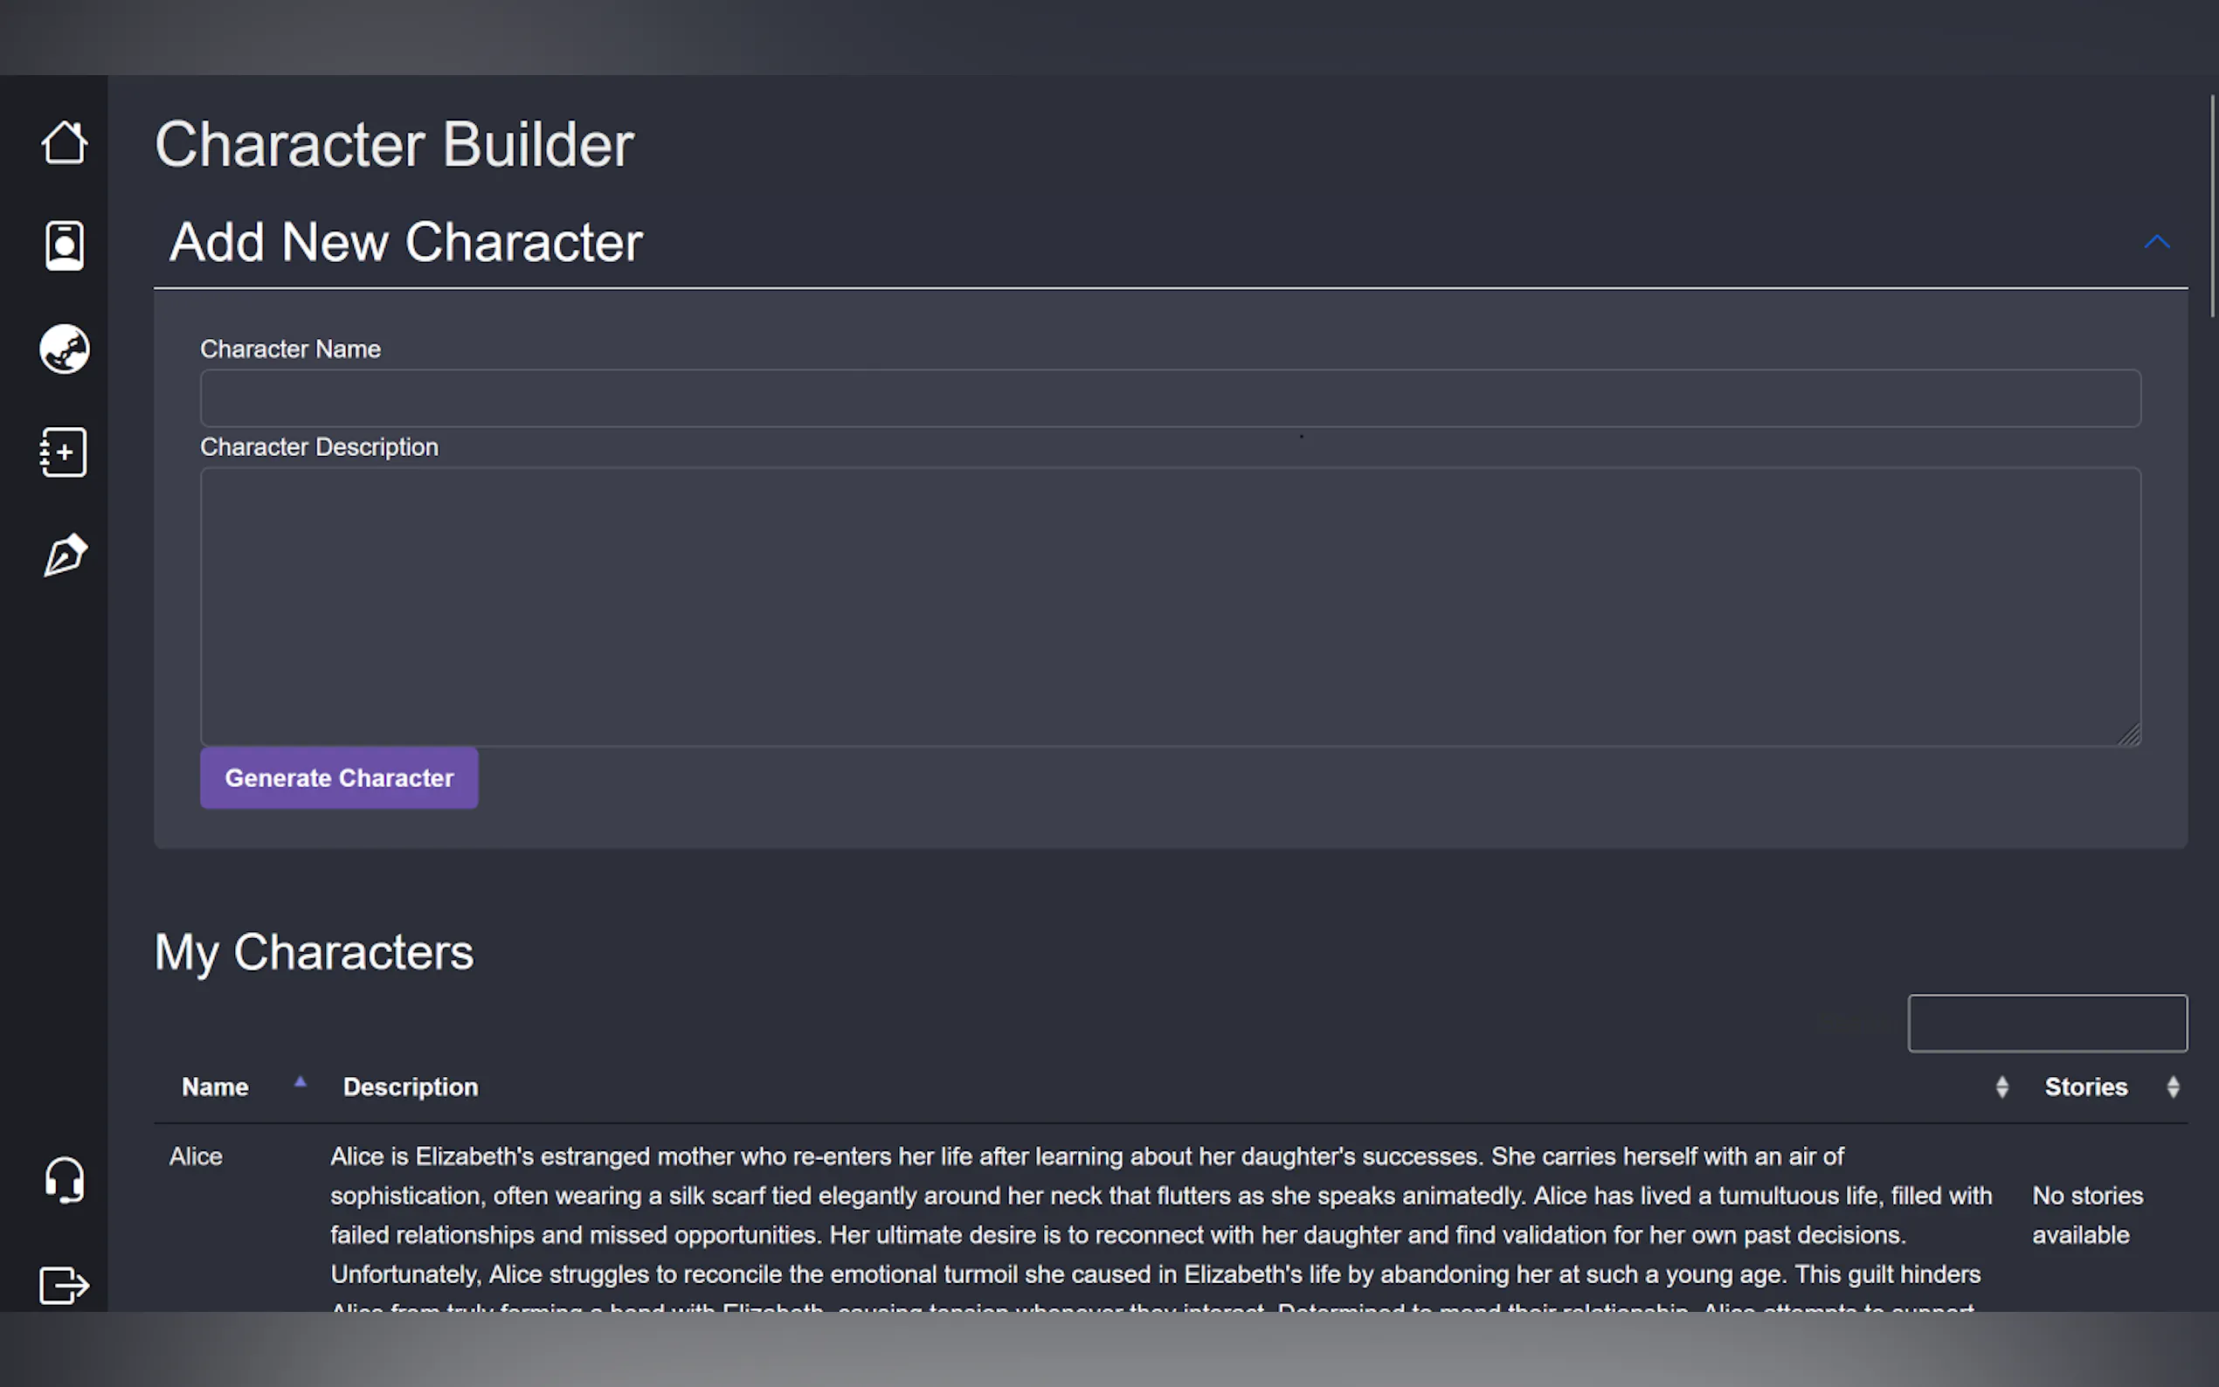Click the My Characters search box
Viewport: 2219px width, 1387px height.
click(2047, 1023)
